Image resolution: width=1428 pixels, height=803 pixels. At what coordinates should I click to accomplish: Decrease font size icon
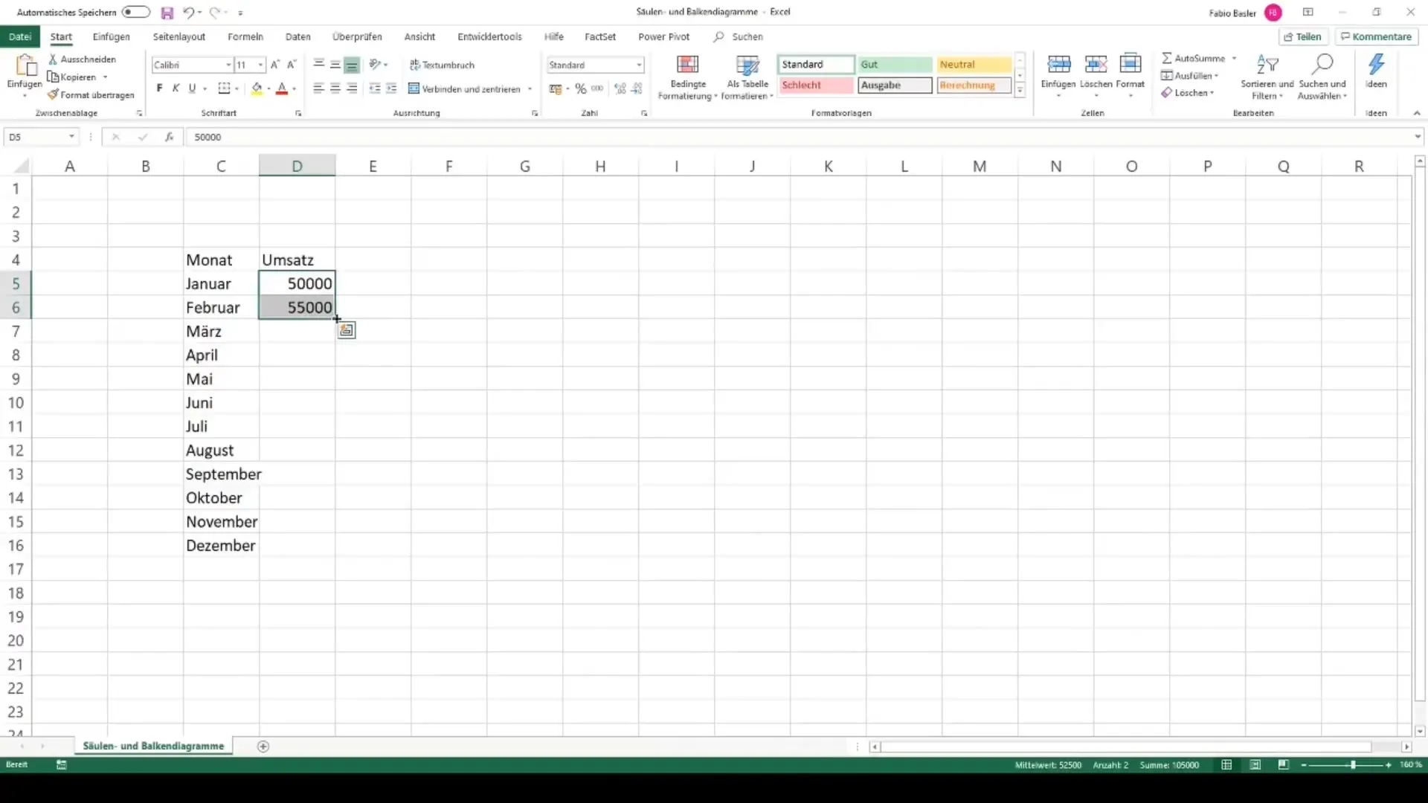pos(292,65)
